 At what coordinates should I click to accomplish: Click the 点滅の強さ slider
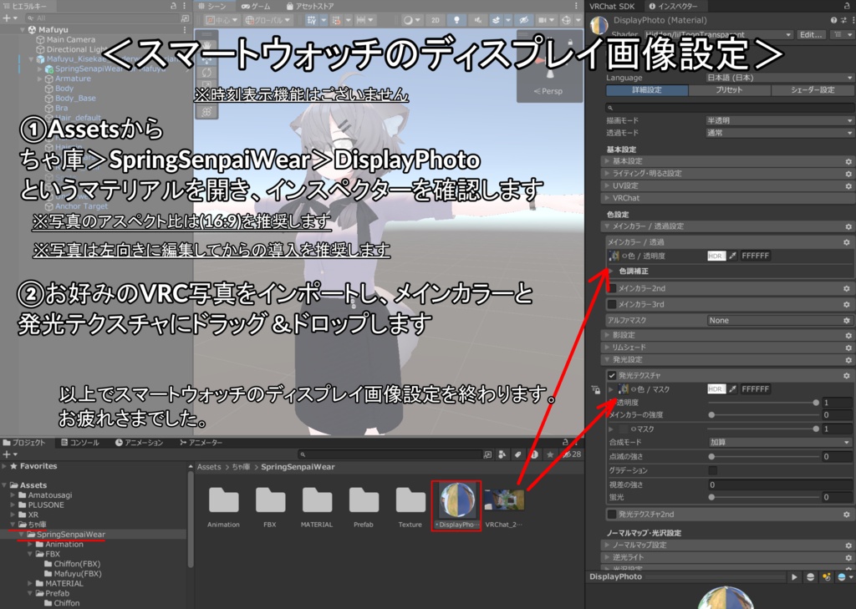(763, 456)
